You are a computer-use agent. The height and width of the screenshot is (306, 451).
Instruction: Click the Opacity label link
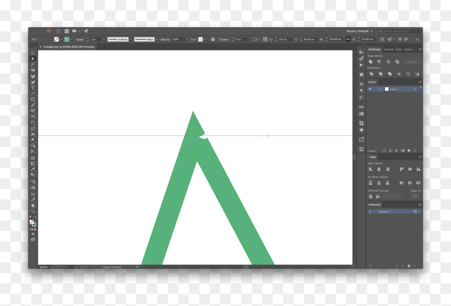click(165, 39)
